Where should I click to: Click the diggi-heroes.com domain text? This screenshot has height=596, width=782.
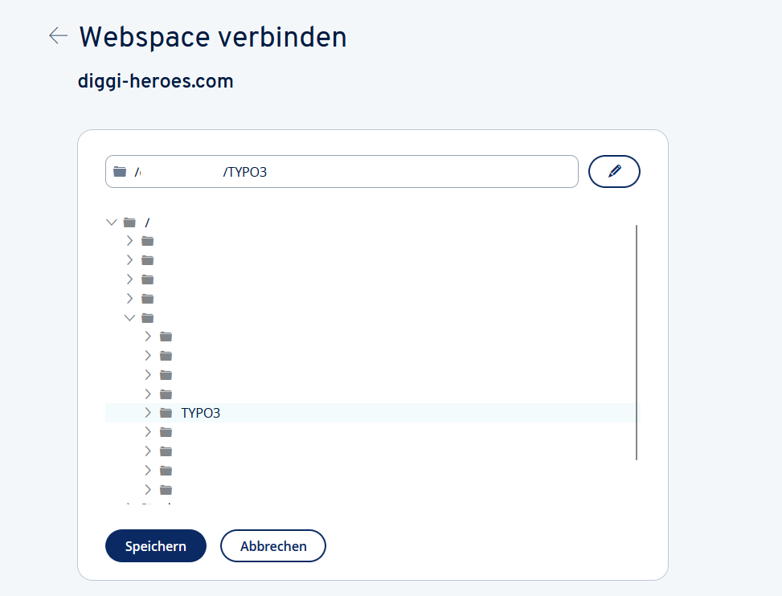pos(156,81)
